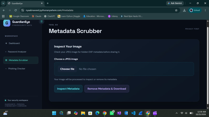Open the apps grid shortcut

click(x=3, y=16)
